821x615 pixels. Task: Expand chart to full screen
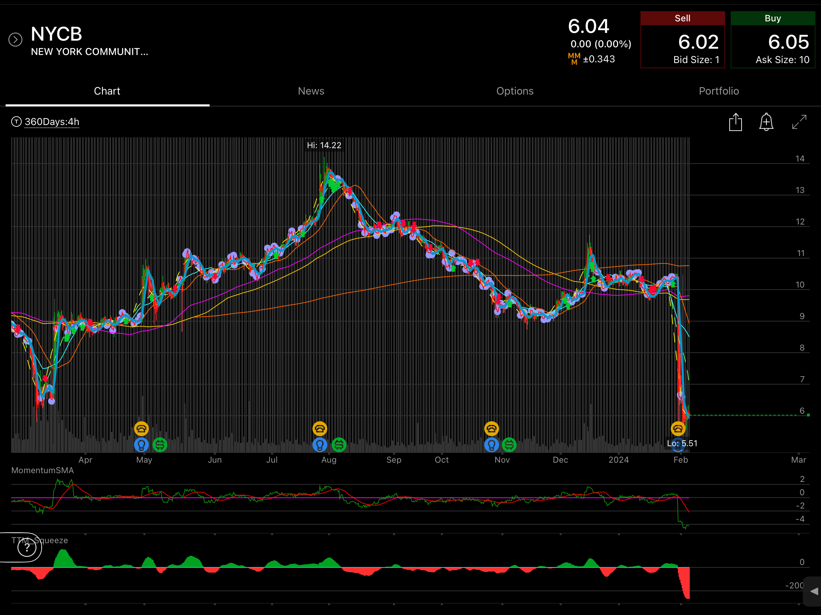click(799, 122)
